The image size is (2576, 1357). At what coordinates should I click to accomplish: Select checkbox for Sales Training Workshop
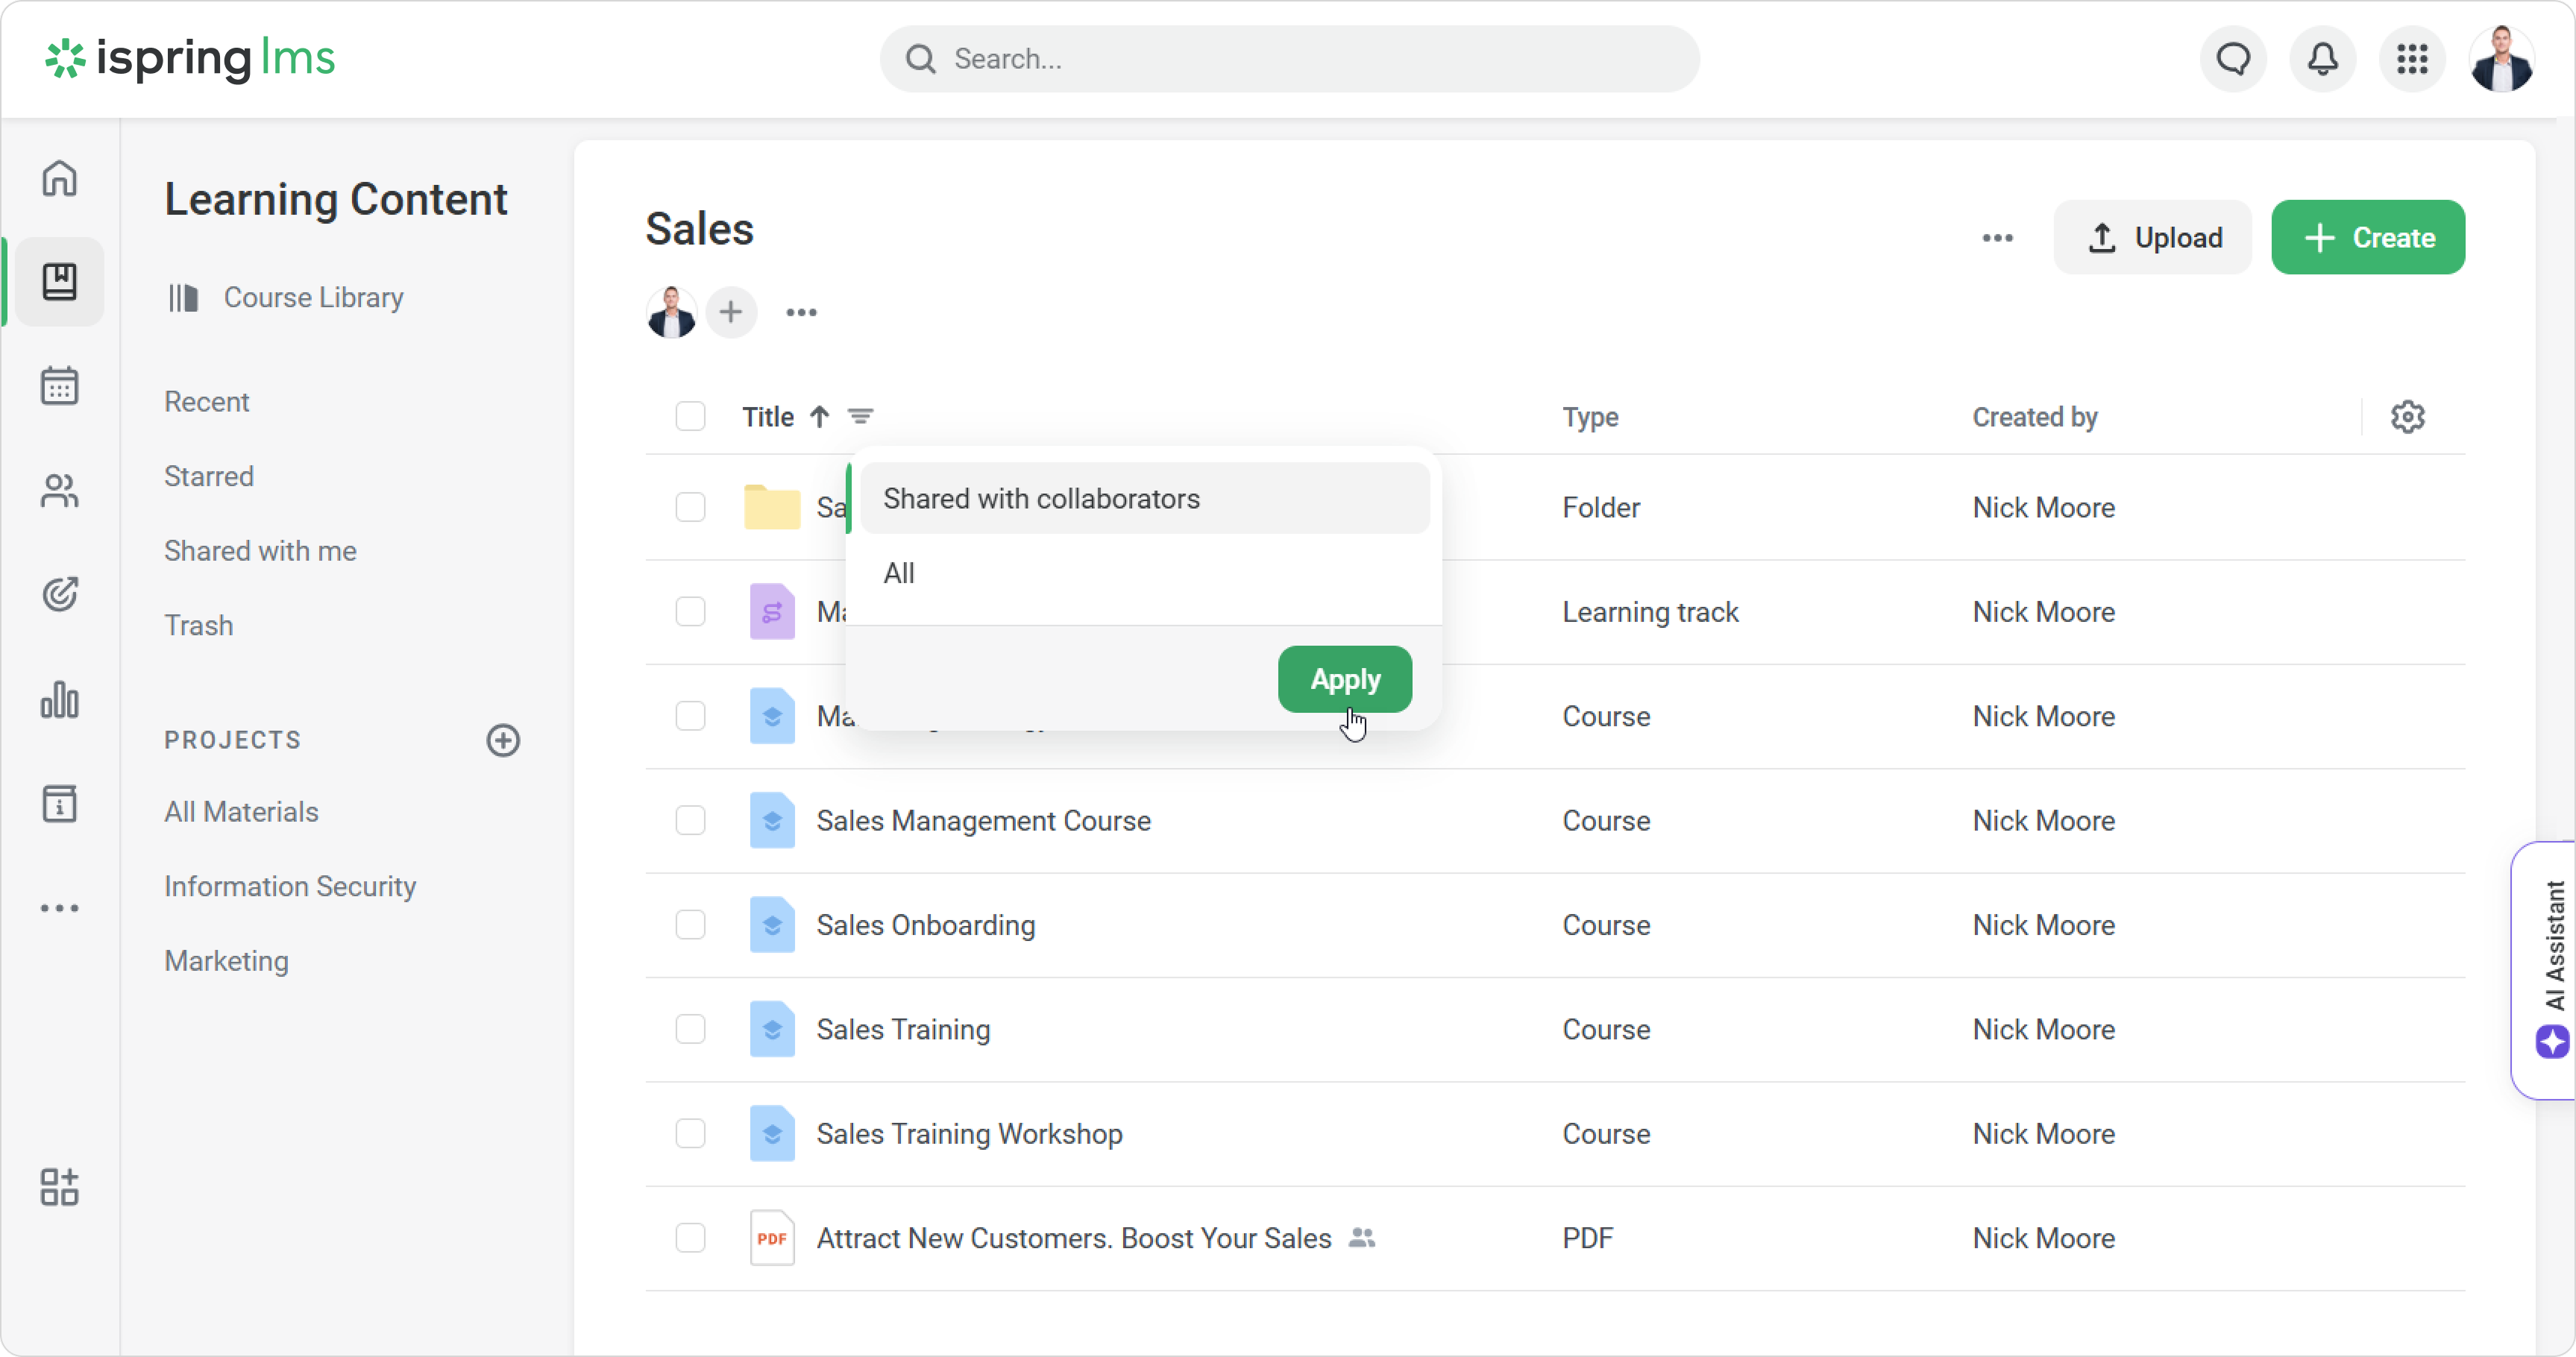point(690,1134)
